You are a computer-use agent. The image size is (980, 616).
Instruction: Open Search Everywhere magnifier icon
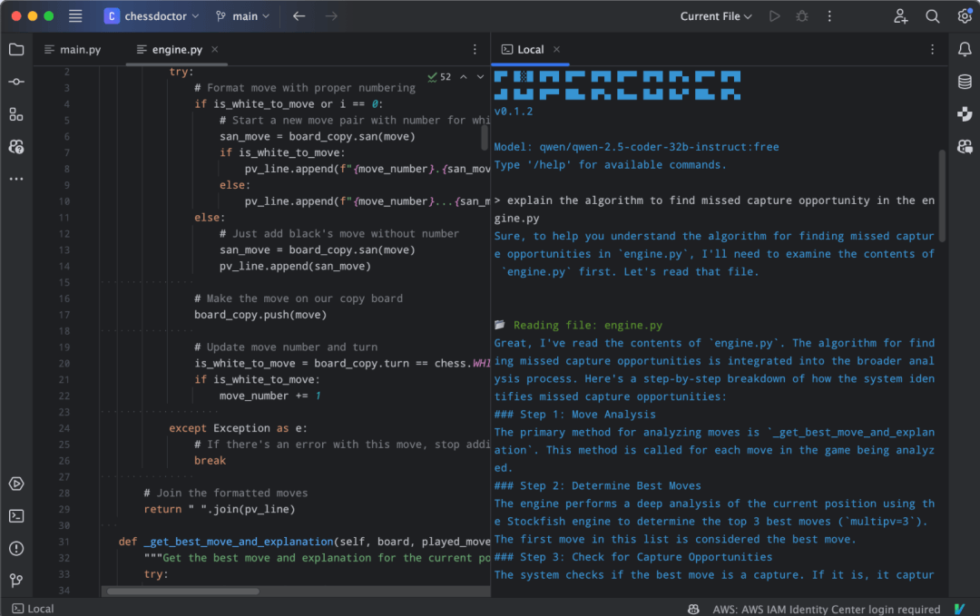coord(932,15)
